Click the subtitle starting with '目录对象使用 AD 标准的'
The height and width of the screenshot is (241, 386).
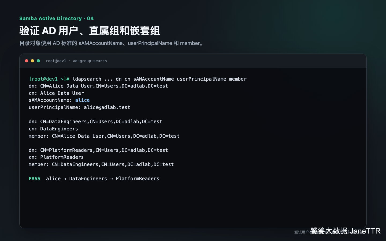tap(112, 43)
